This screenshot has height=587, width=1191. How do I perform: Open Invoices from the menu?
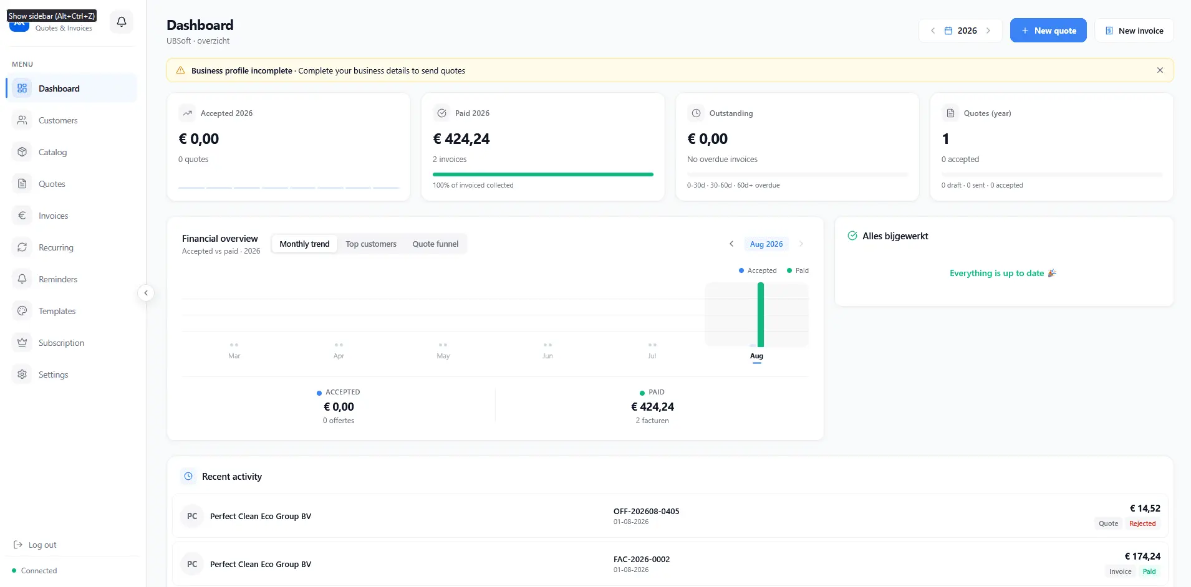coord(71,216)
